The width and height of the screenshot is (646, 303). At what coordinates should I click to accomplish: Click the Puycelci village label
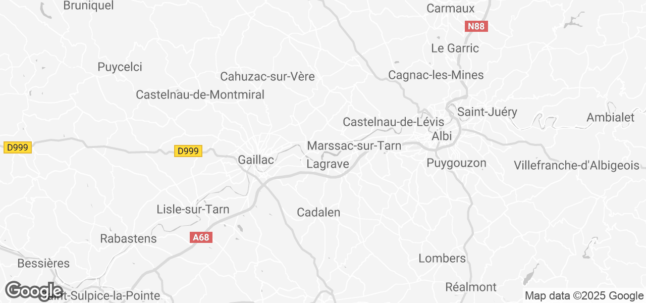click(x=120, y=67)
